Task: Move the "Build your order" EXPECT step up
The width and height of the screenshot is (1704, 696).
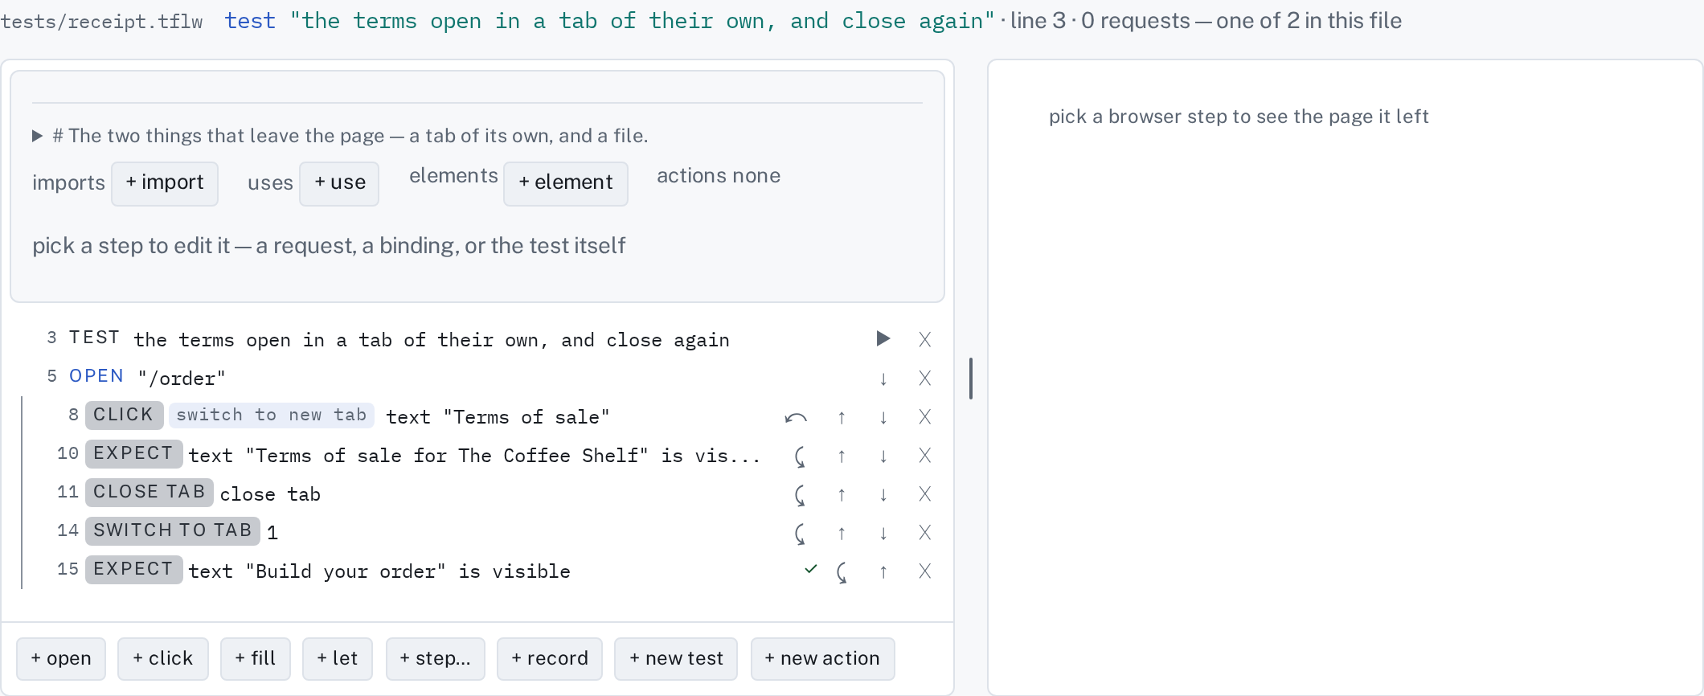Action: tap(883, 571)
